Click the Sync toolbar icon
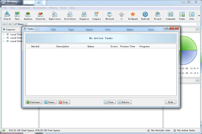The image size is (202, 134). (17, 16)
